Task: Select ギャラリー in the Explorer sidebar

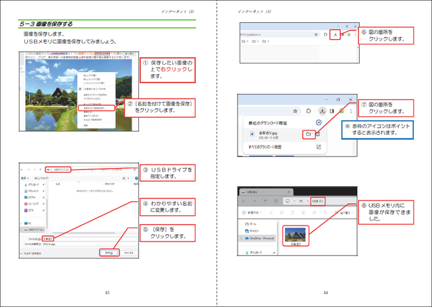Action: click(252, 231)
